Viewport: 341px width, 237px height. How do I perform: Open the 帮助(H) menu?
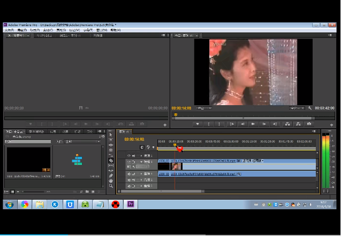pyautogui.click(x=116, y=30)
